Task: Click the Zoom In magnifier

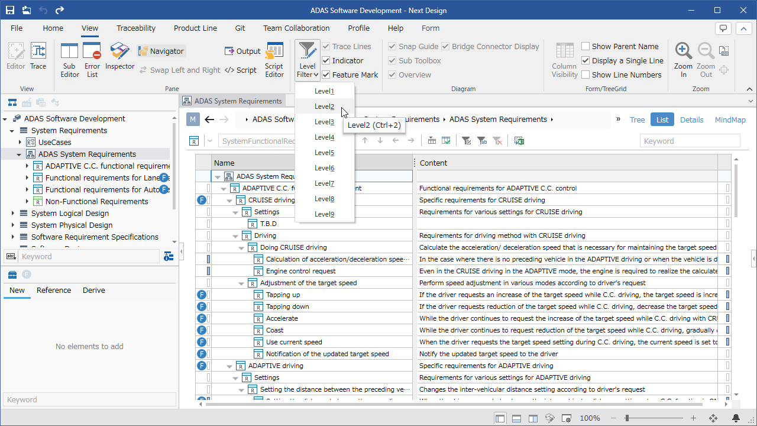Action: point(683,60)
